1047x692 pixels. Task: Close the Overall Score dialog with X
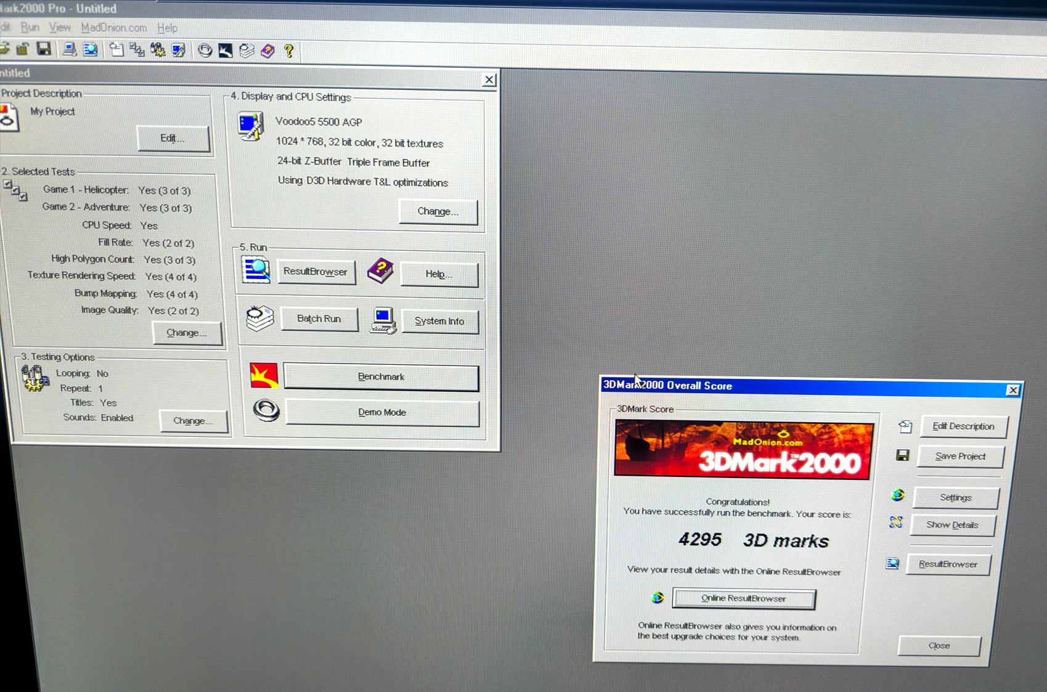point(1012,390)
